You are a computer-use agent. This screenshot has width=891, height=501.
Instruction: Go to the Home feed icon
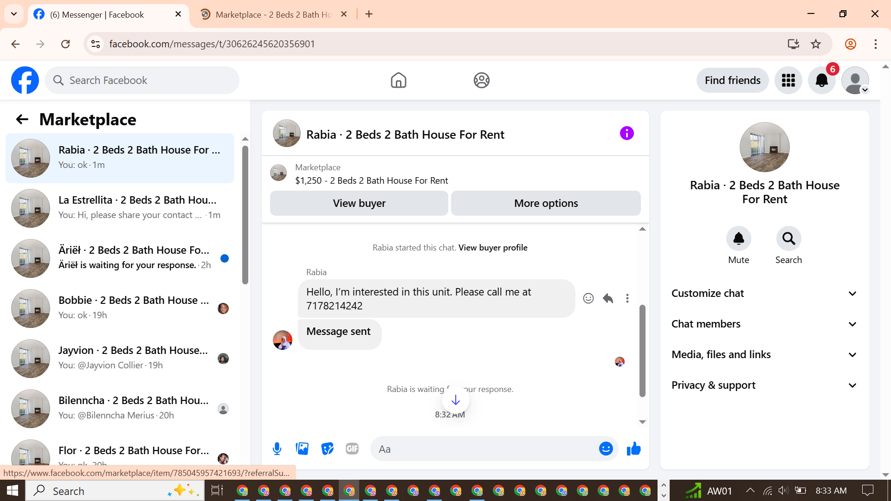click(398, 80)
